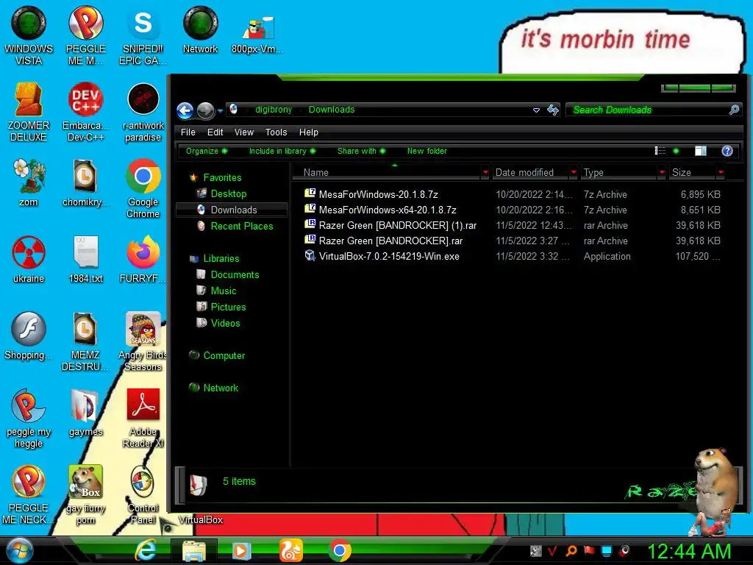Open view options dropdown beside view icon
753x565 pixels.
coord(677,151)
